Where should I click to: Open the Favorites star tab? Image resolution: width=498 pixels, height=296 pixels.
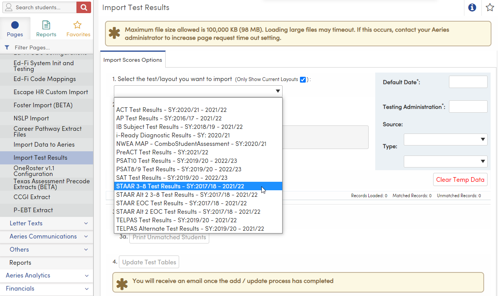coord(78,29)
